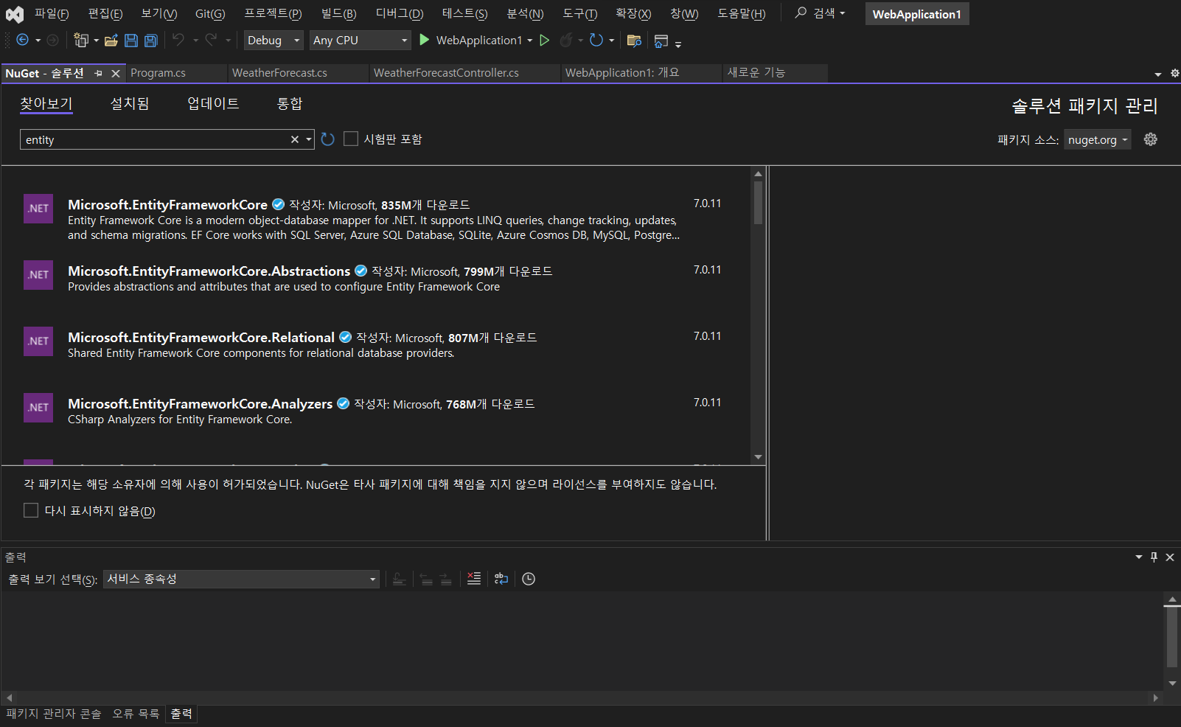Screen dimensions: 1181x727
Task: Open package source nuget.org dropdown
Action: click(x=1098, y=139)
